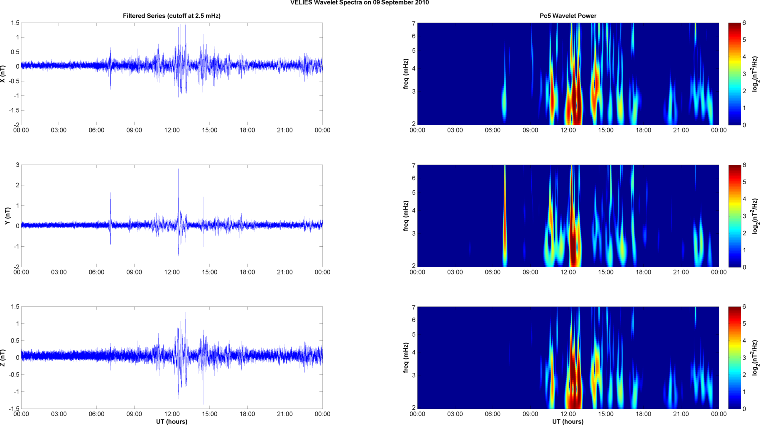Click 21:00 tick under Z time series
Viewport: 760px width, 425px height.
[x=285, y=414]
